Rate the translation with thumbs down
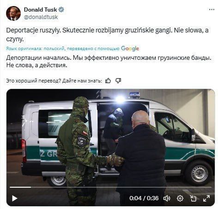218x209 pixels. [118, 81]
